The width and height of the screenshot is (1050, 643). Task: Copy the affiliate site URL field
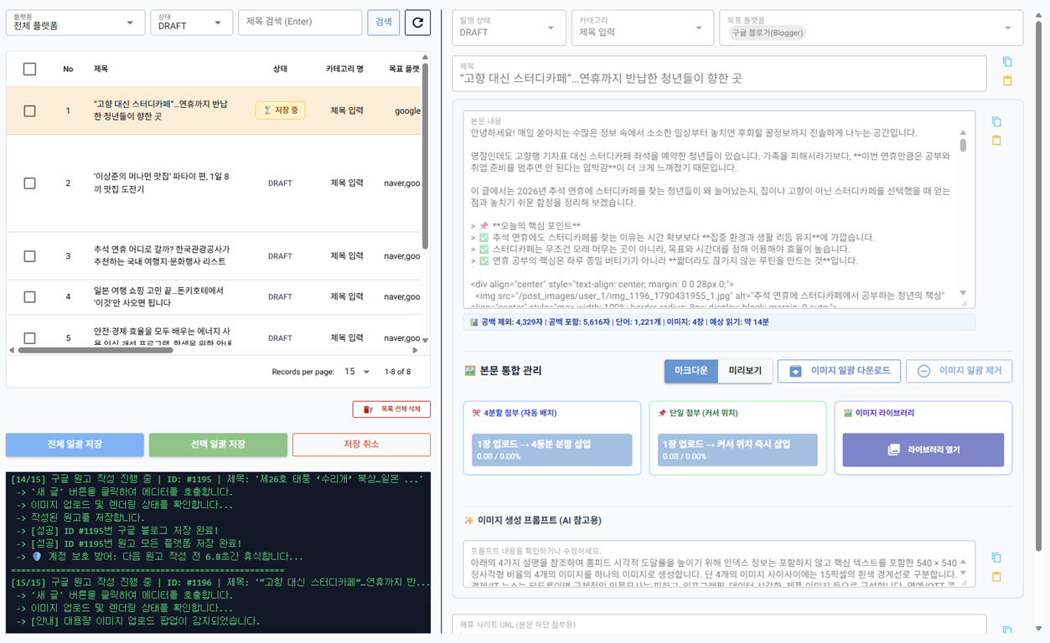(1007, 630)
